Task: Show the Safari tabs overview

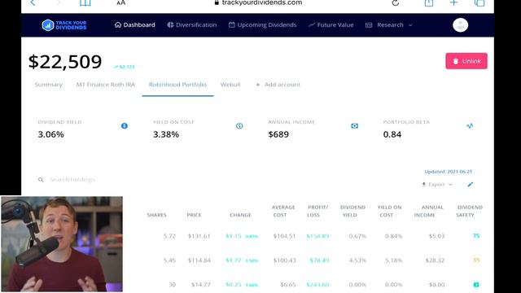Action: 479,3
